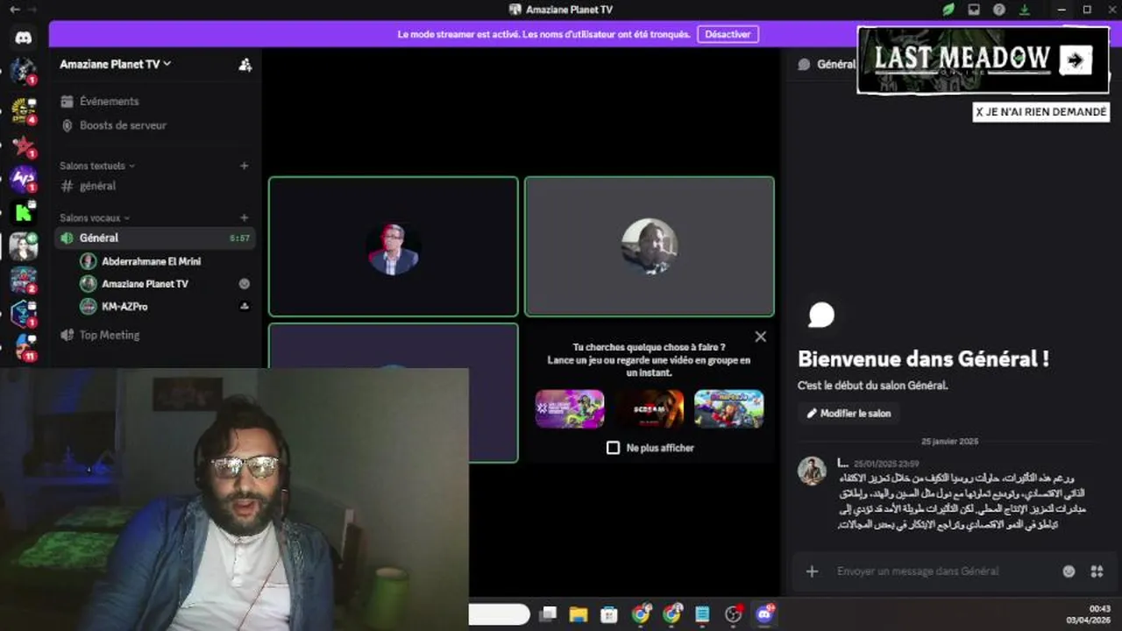Viewport: 1122px width, 631px height.
Task: Launch the purple game activity thumbnail
Action: tap(570, 409)
